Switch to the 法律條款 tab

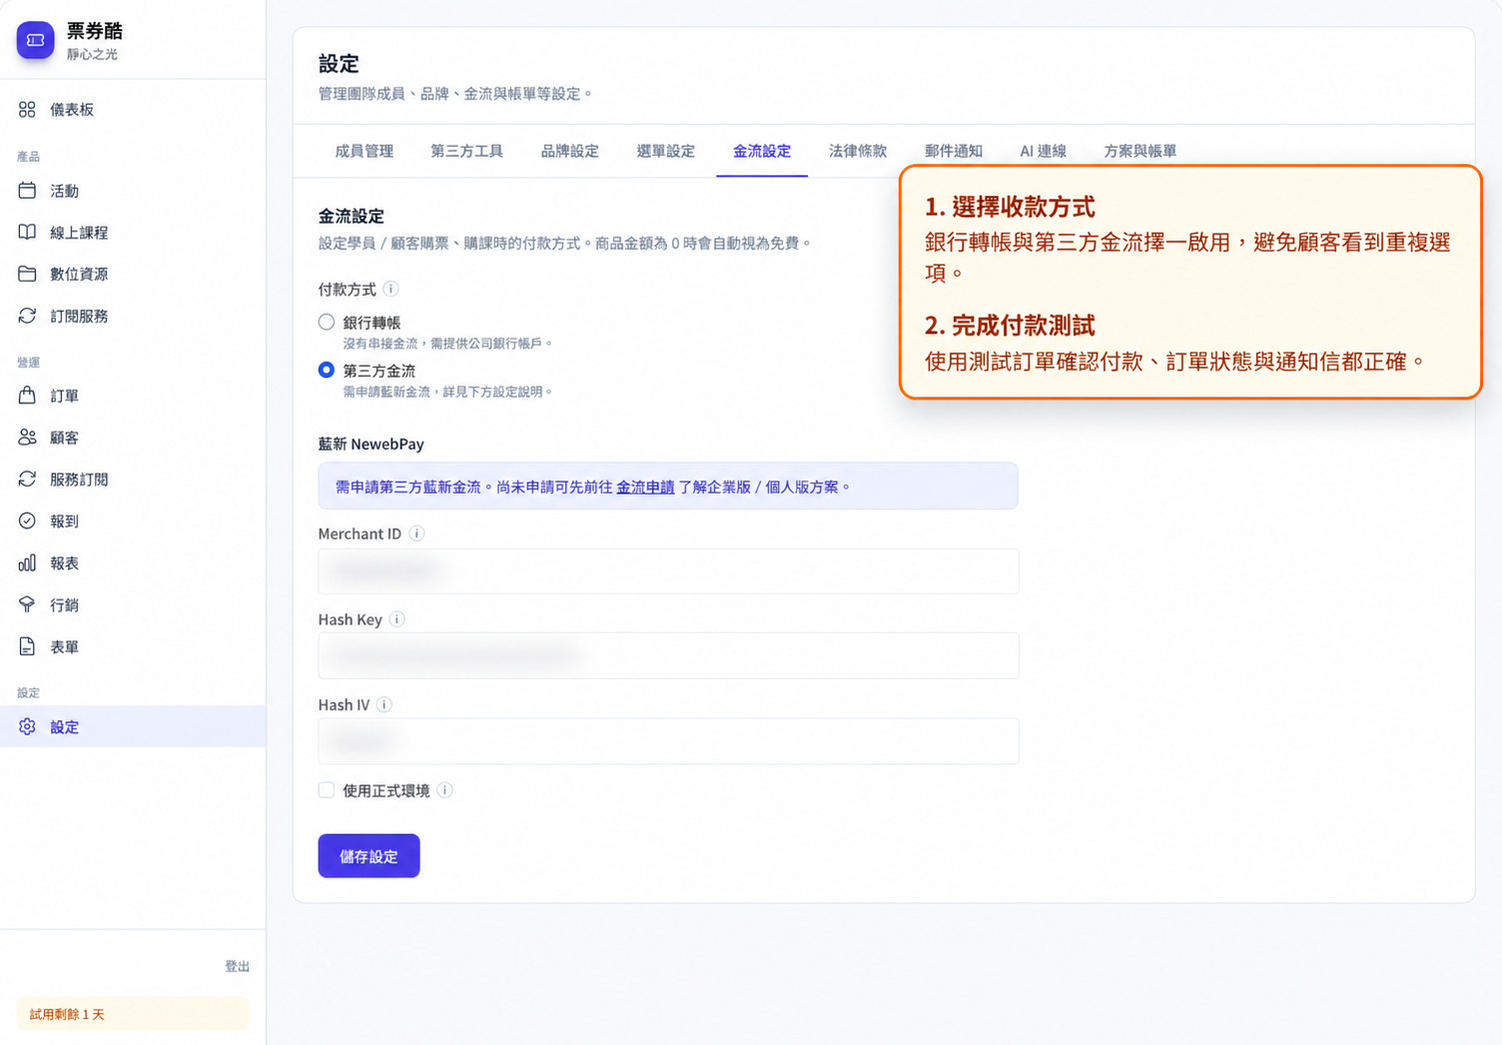(x=858, y=151)
